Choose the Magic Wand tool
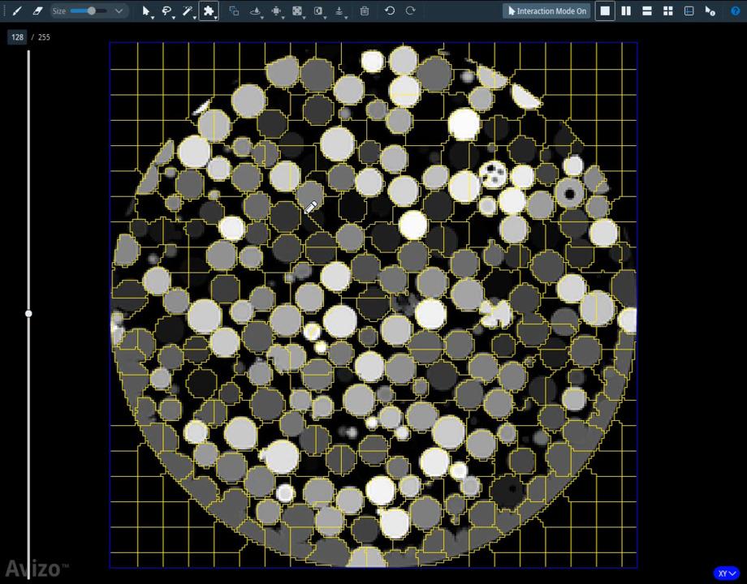The height and width of the screenshot is (584, 747). pos(188,11)
